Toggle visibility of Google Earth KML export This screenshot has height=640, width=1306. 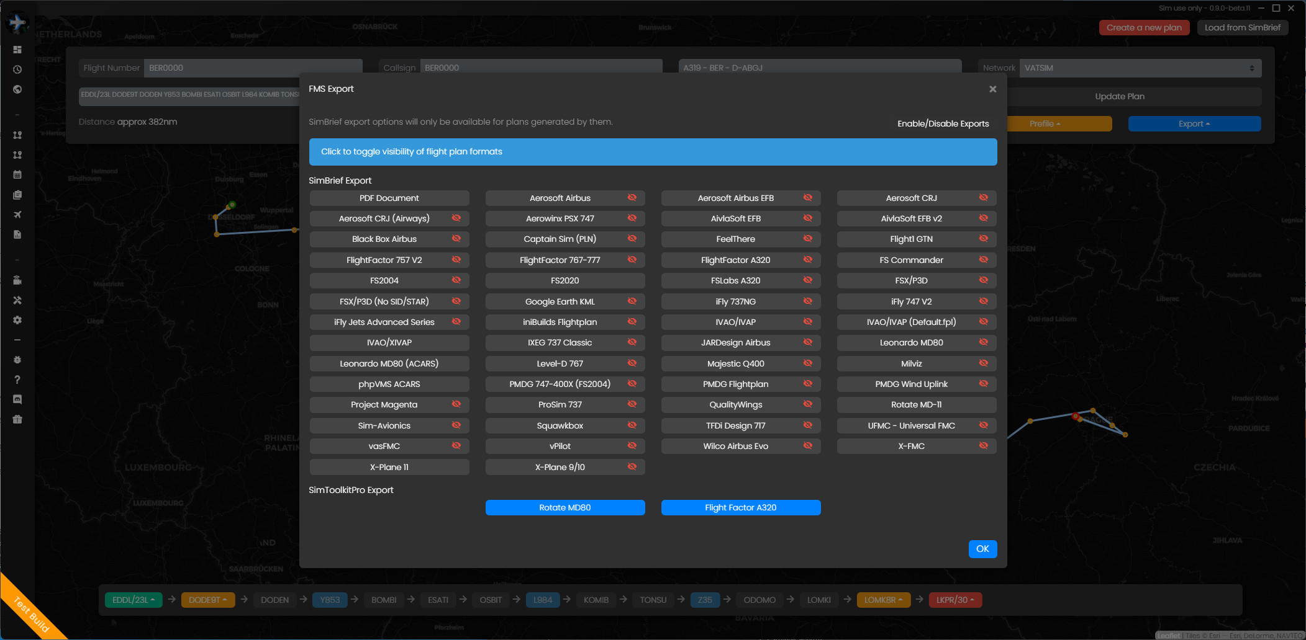[632, 301]
